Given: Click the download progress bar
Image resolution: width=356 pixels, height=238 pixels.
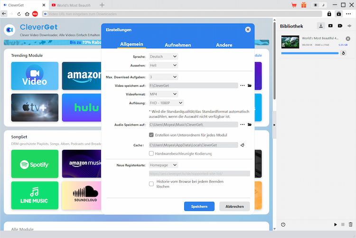Looking at the screenshot, I should pos(309,53).
